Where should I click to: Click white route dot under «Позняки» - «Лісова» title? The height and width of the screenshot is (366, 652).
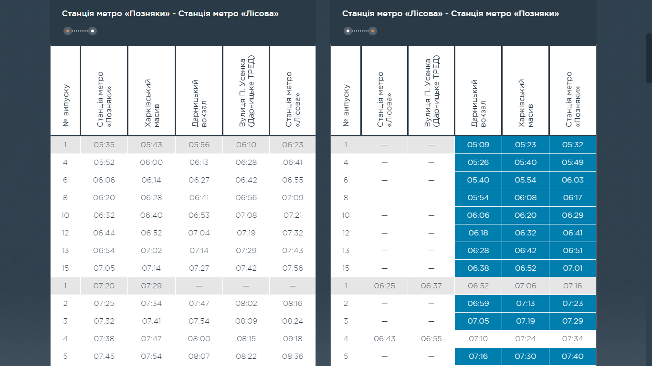coord(93,31)
